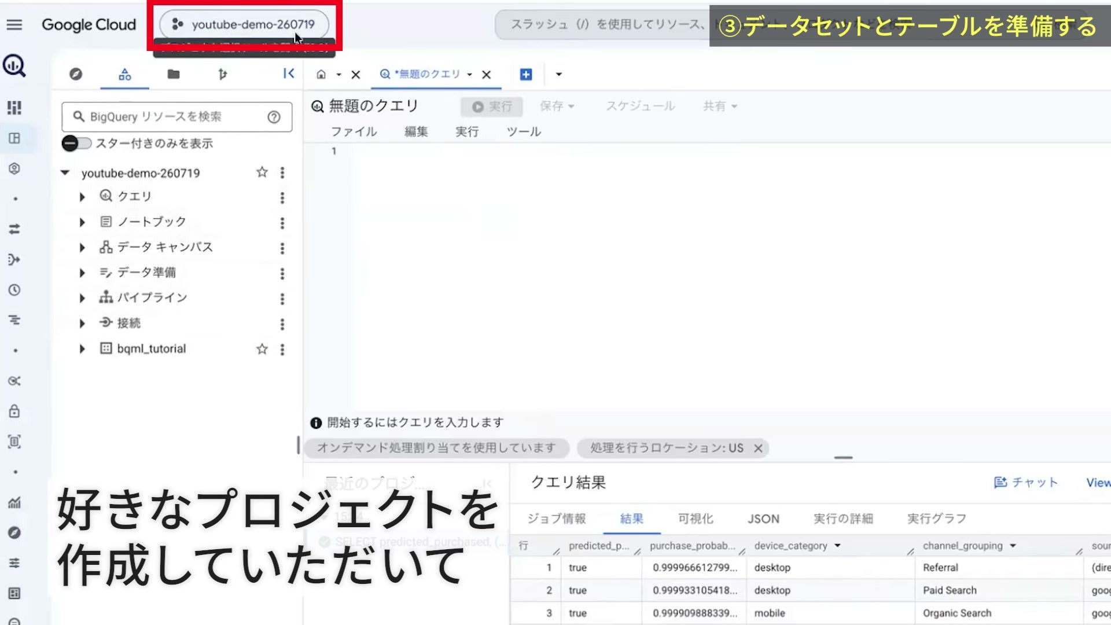Open the scheduled queries clock icon in sidebar

14,290
